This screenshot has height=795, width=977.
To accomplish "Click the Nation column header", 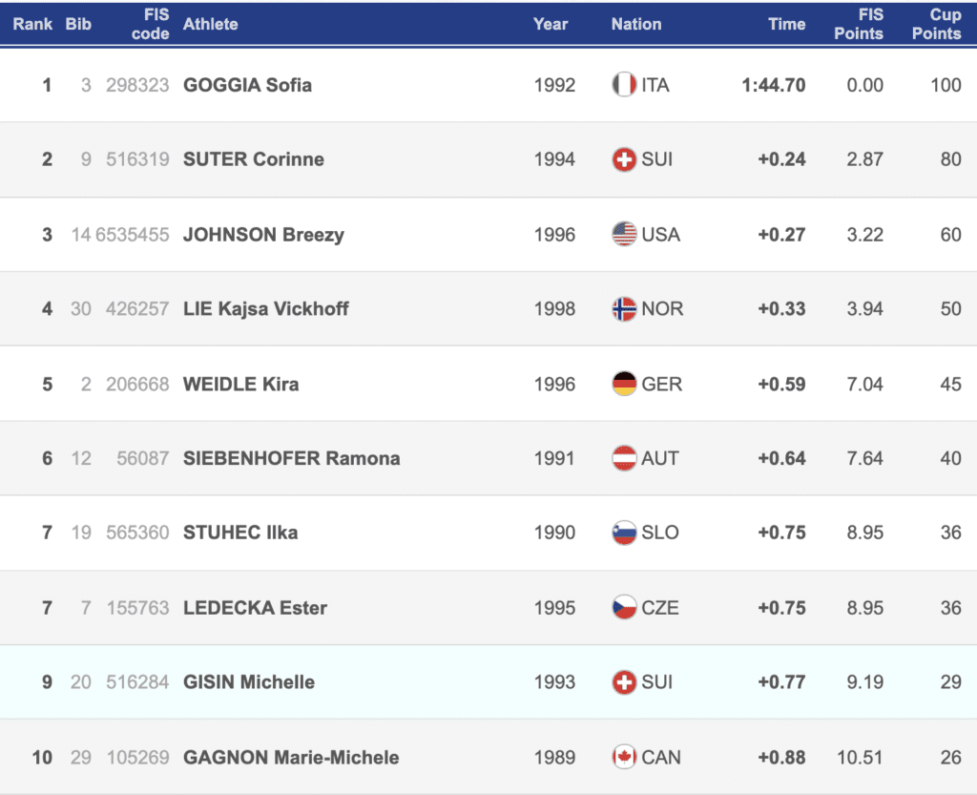I will tap(636, 24).
